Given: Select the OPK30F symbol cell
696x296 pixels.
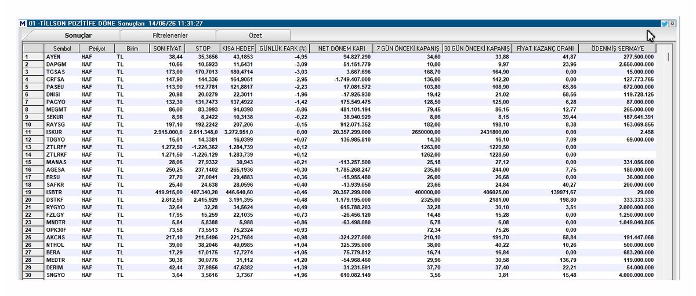Looking at the screenshot, I should pos(62,230).
